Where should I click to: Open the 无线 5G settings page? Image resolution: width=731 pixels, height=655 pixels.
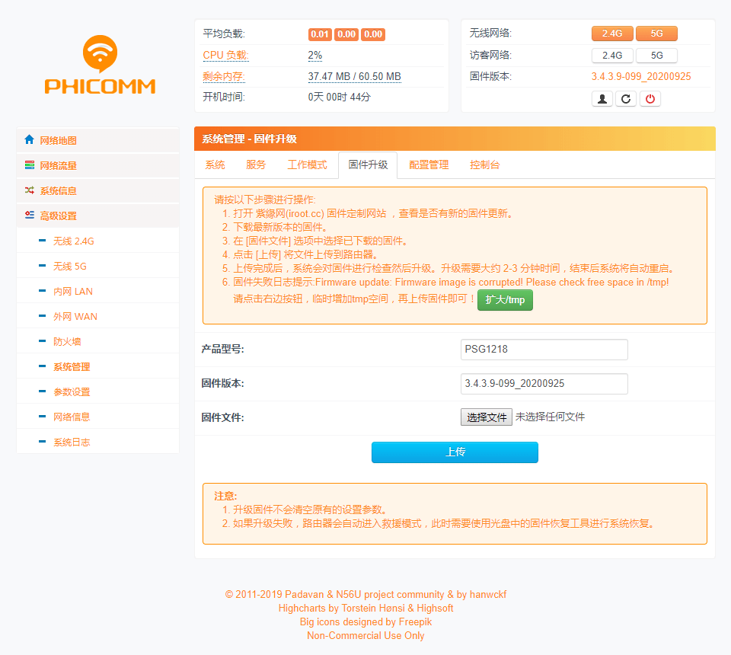tap(98, 266)
